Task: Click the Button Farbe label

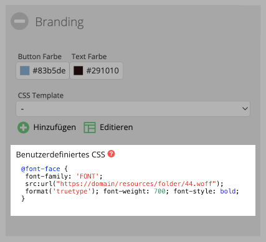Action: click(x=40, y=57)
